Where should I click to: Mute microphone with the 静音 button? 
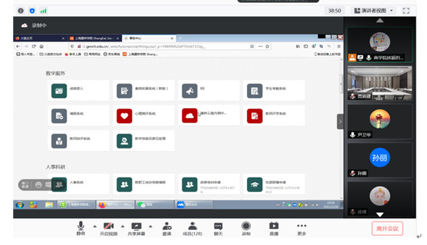coord(80,228)
